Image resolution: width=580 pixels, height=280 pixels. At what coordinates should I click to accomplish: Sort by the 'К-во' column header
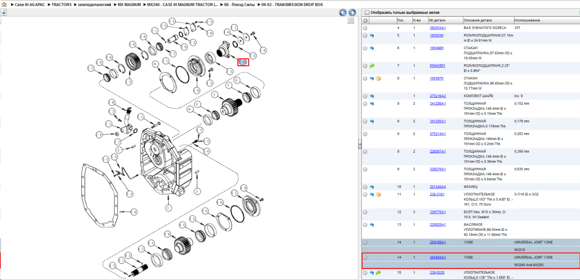[x=420, y=20]
